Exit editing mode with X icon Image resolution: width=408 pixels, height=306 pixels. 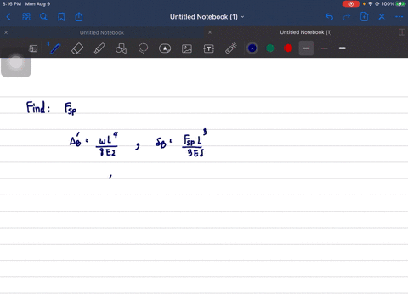[x=382, y=17]
